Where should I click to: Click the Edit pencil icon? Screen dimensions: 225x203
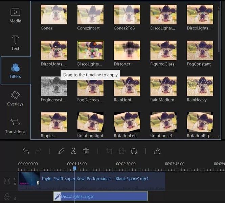[61, 151]
